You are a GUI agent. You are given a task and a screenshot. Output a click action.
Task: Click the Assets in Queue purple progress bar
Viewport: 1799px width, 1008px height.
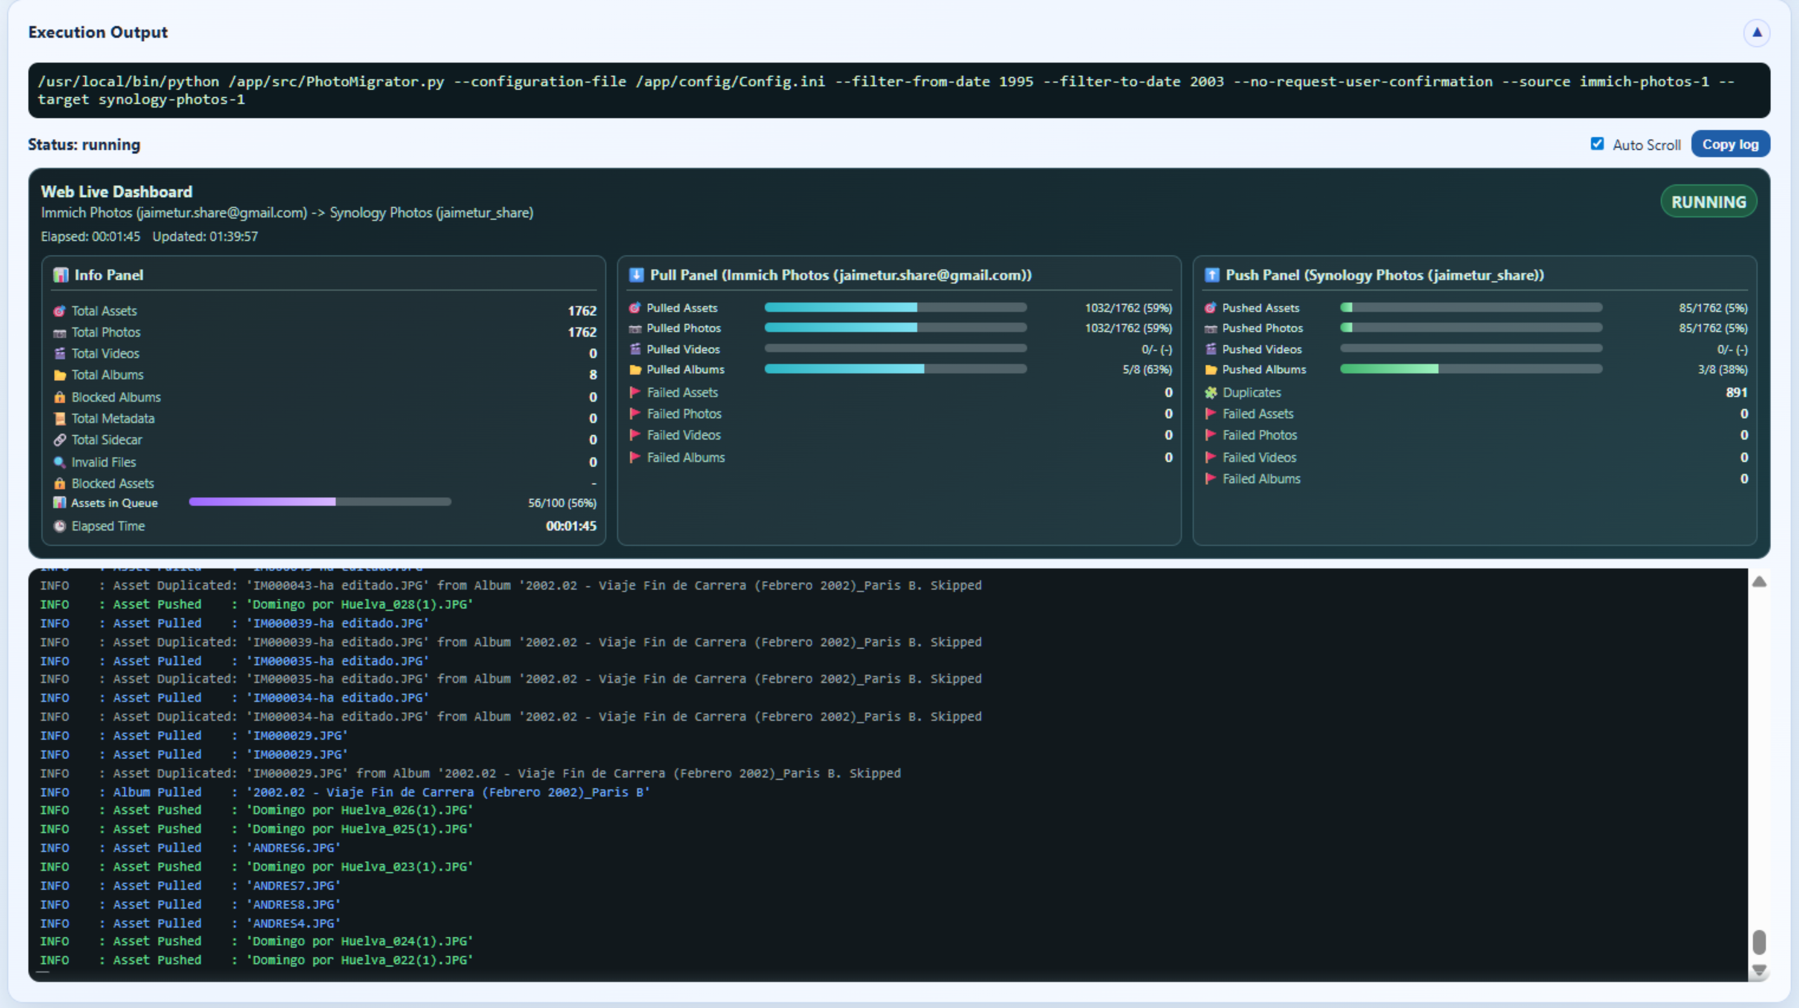(x=320, y=502)
